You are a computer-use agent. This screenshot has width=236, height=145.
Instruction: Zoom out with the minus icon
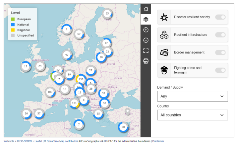tap(146, 40)
